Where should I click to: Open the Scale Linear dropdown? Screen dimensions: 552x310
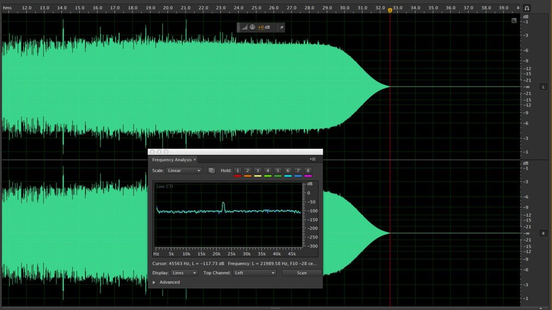(184, 171)
